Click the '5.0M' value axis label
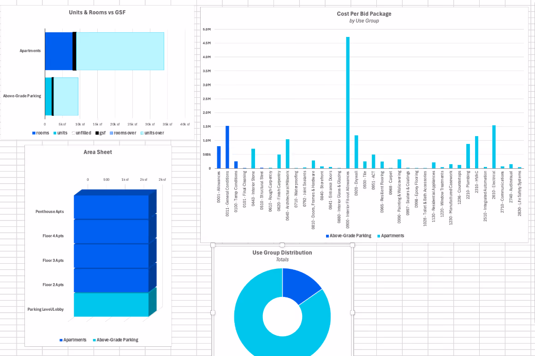Screen dimensions: 535x356 [x=207, y=30]
